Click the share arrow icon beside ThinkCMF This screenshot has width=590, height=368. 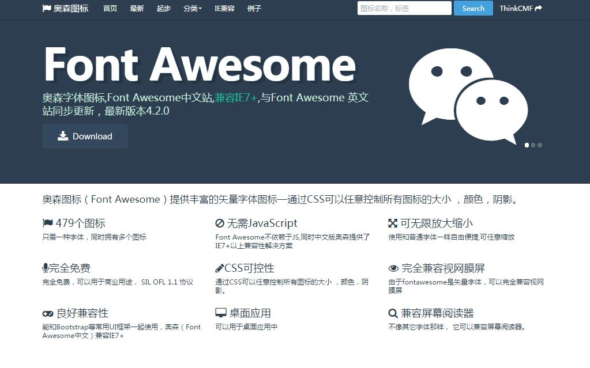pyautogui.click(x=538, y=8)
